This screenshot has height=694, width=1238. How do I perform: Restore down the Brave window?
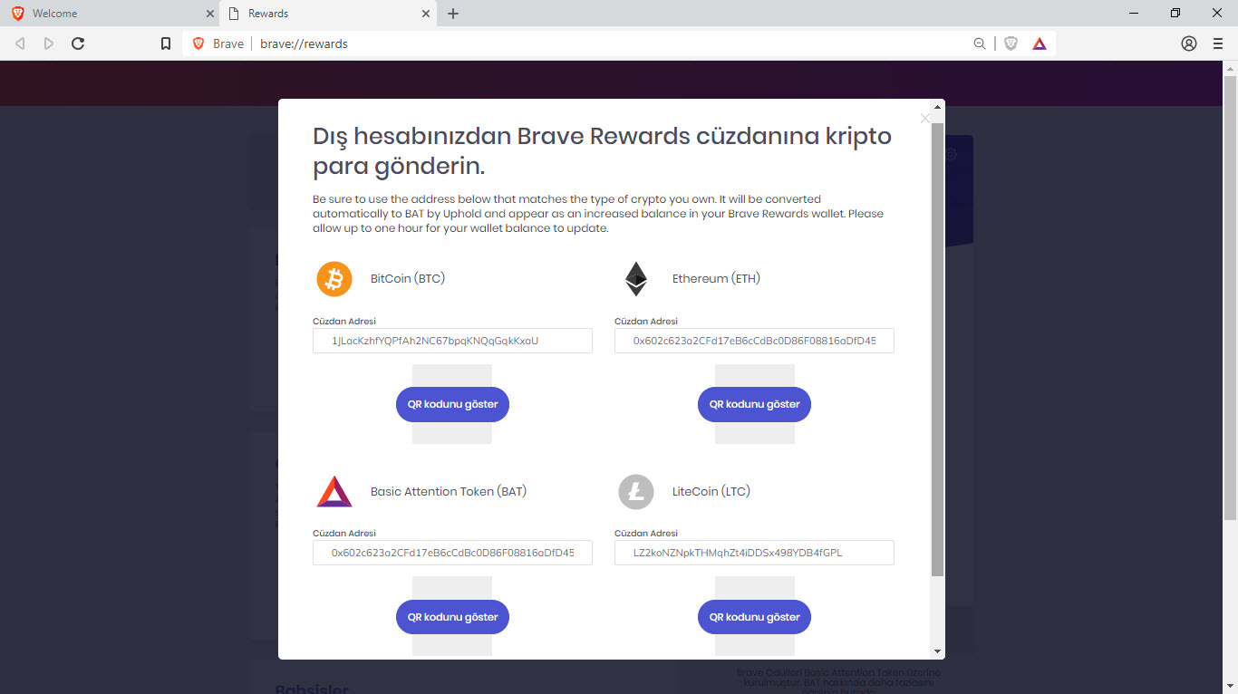1175,14
